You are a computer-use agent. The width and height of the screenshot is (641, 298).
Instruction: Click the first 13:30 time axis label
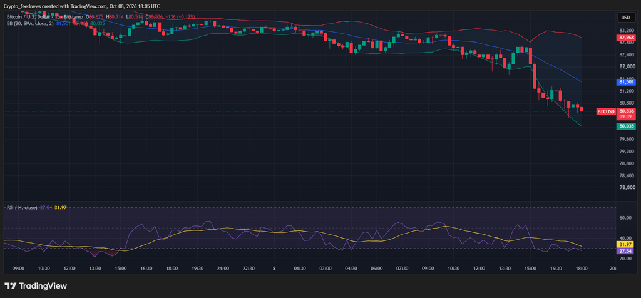point(95,269)
